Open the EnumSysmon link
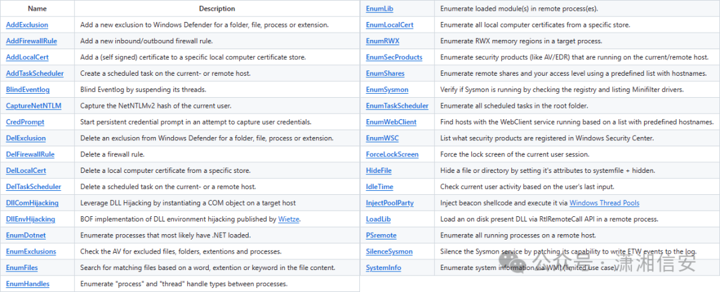Image resolution: width=720 pixels, height=292 pixels. coord(387,89)
